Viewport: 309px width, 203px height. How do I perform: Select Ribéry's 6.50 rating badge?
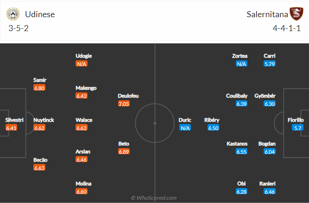(213, 128)
